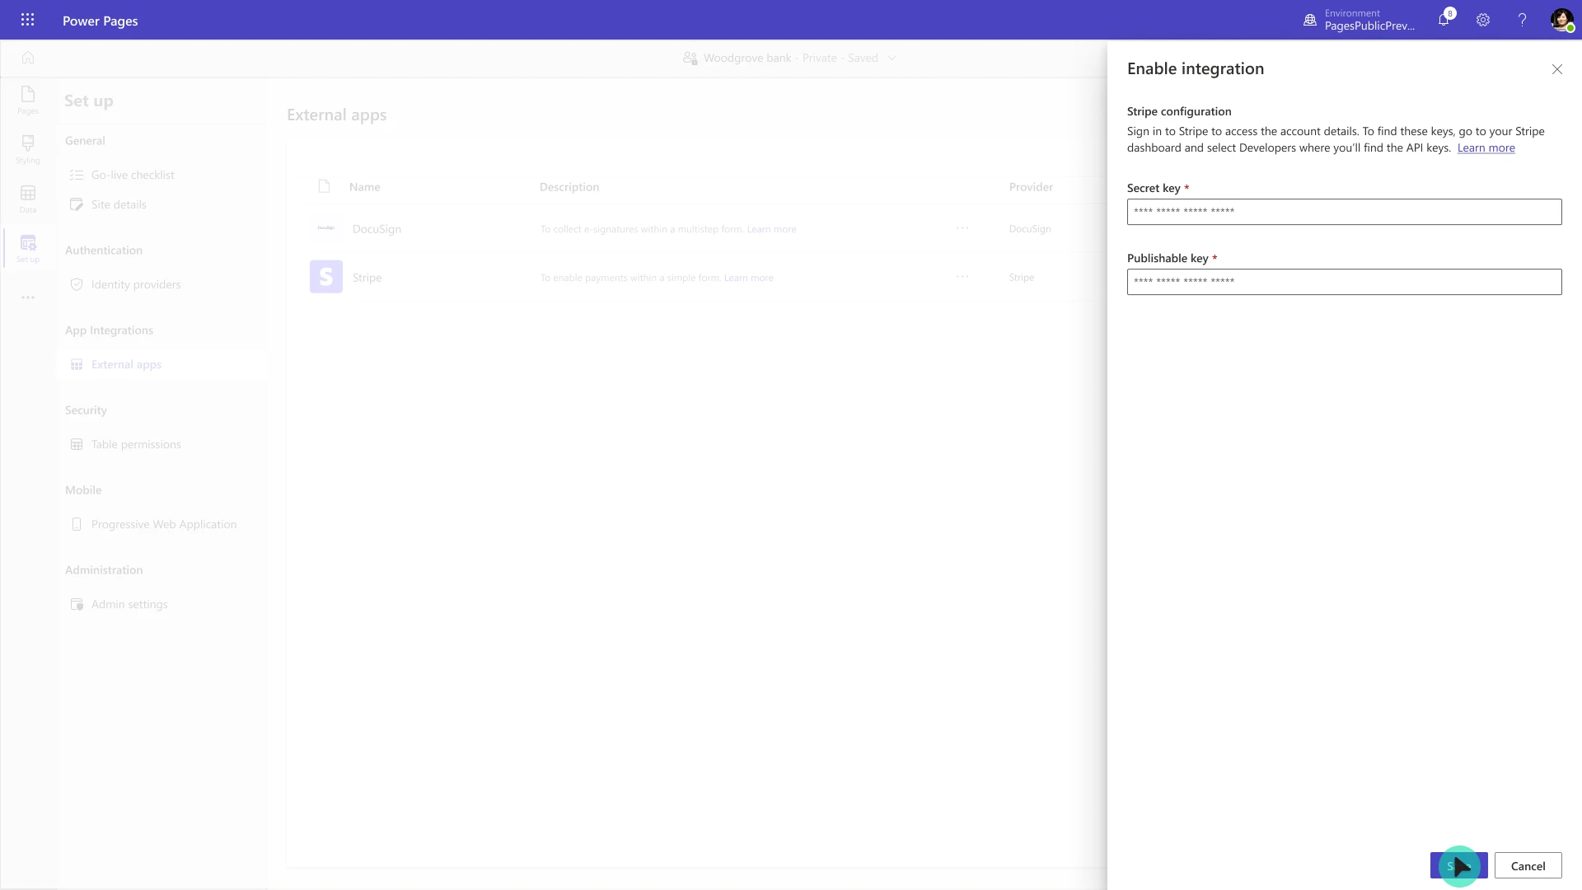Screen dimensions: 1582x890
Task: Open the Learn more link for Stripe keys
Action: point(1486,148)
